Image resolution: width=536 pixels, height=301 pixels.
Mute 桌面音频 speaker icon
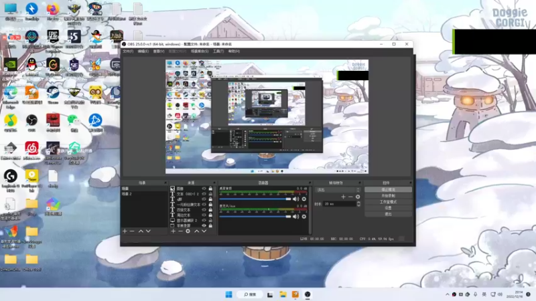[x=296, y=199]
